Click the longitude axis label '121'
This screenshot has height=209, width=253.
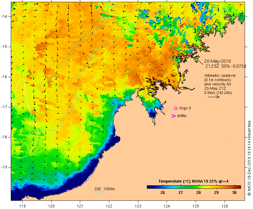coord(80,206)
